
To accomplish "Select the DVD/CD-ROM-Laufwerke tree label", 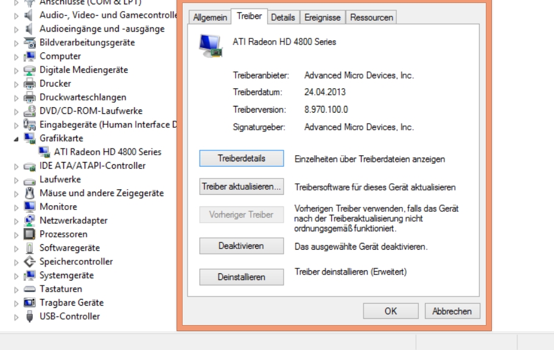I will pos(91,111).
